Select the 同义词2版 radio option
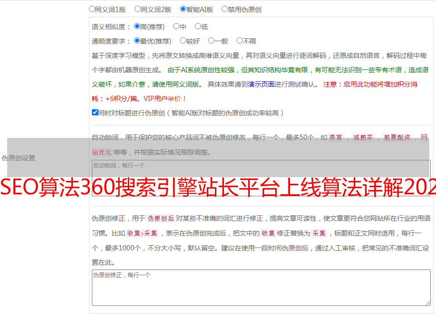436x315 pixels. pyautogui.click(x=137, y=9)
